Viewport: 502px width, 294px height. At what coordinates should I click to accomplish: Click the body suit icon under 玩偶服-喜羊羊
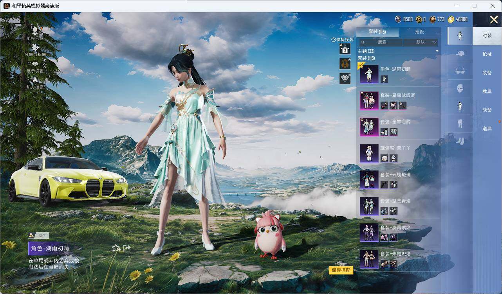[x=394, y=158]
